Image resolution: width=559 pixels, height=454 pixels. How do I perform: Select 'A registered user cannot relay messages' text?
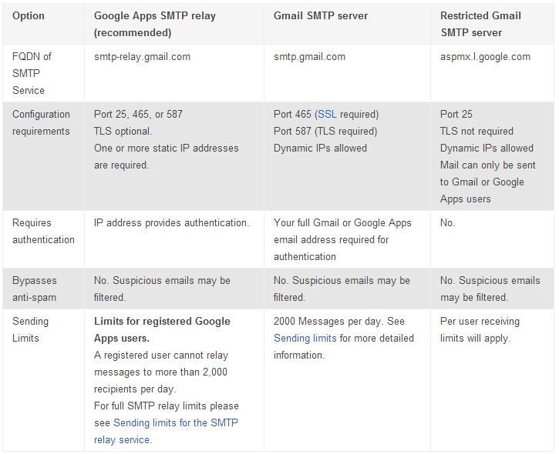161,364
